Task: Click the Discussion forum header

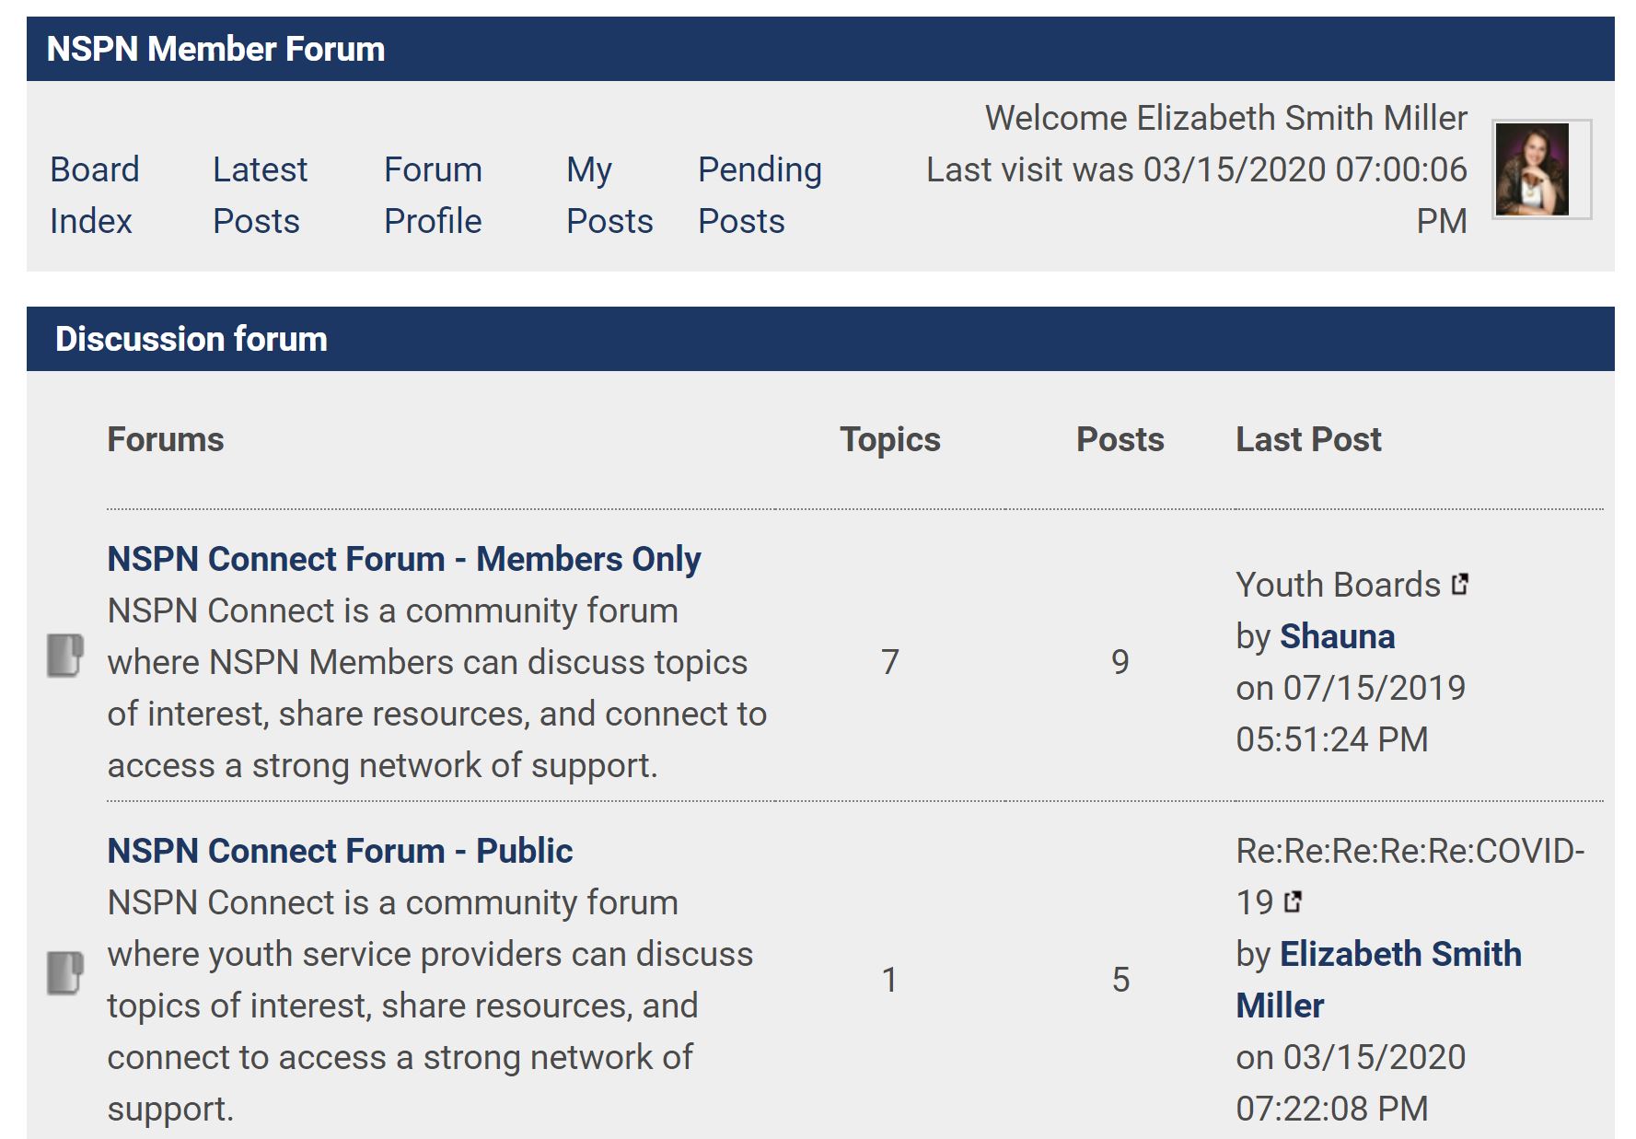Action: [820, 339]
